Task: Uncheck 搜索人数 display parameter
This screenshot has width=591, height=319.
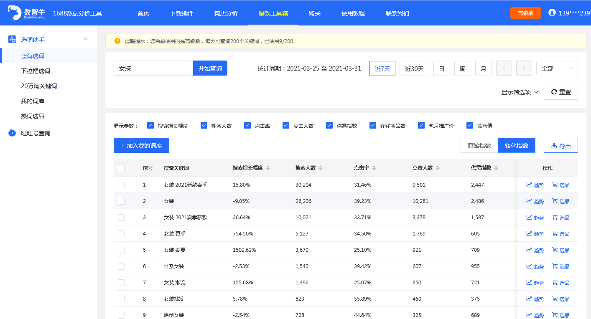Action: click(x=204, y=125)
